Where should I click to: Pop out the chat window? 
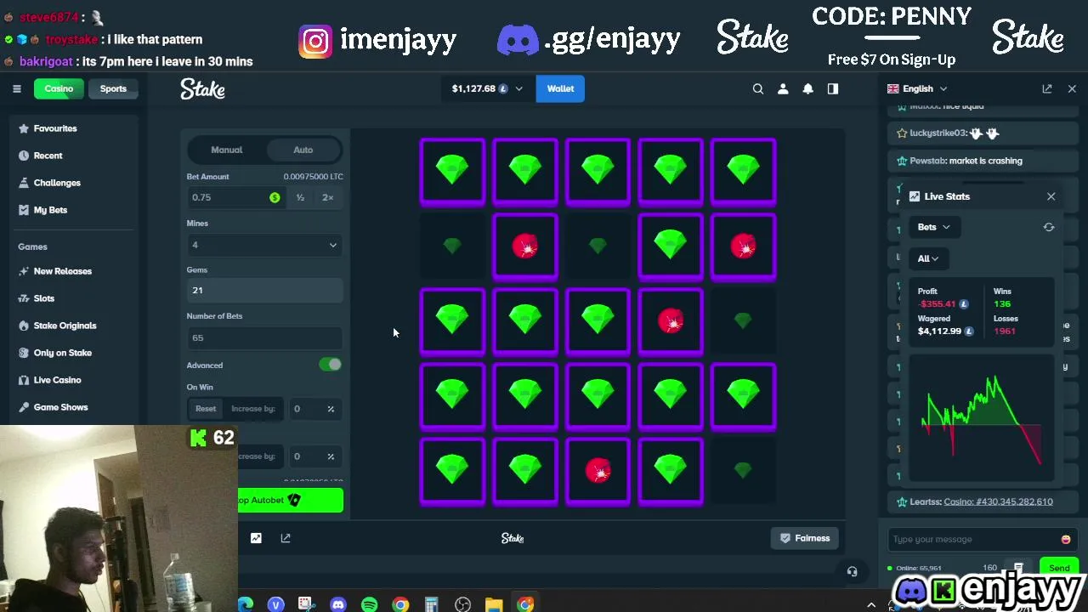point(1047,88)
